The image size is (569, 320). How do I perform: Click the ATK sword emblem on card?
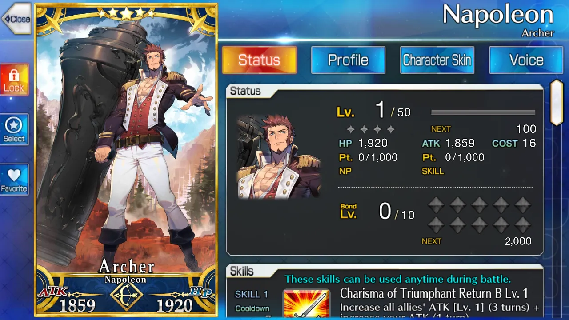point(53,292)
